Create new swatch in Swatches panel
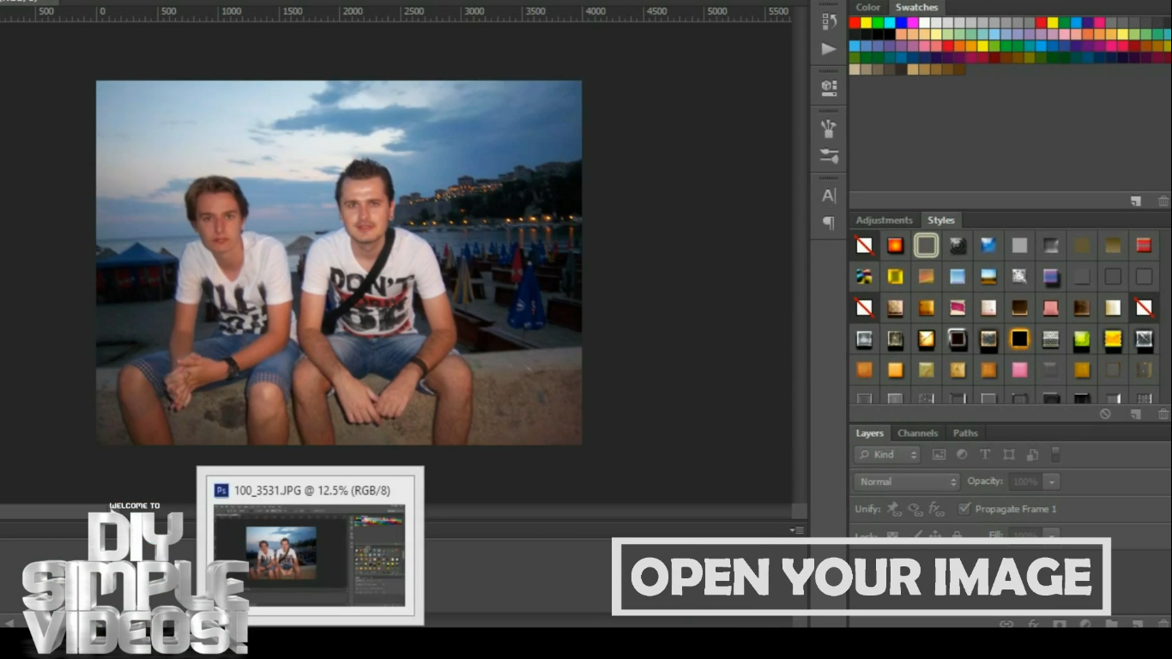This screenshot has width=1172, height=659. (1136, 201)
